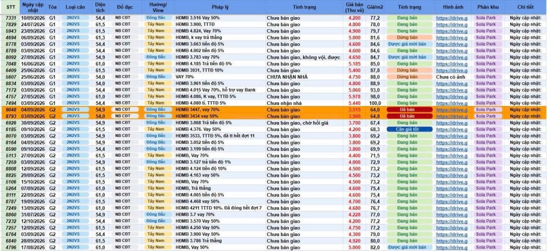Select the date cell 24/07/2026

pos(33,24)
